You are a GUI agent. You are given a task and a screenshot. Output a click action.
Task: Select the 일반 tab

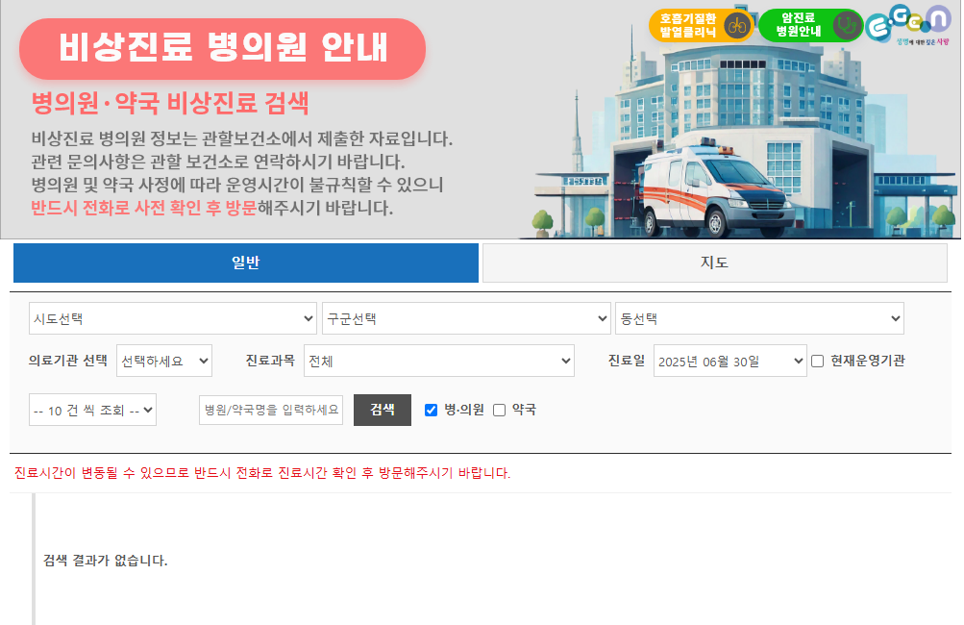pos(245,262)
